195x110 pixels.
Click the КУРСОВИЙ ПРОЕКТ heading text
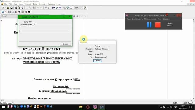pyautogui.click(x=42, y=49)
